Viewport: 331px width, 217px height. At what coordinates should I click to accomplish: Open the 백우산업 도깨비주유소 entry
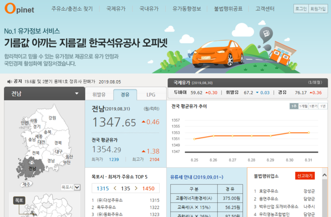click(278, 206)
